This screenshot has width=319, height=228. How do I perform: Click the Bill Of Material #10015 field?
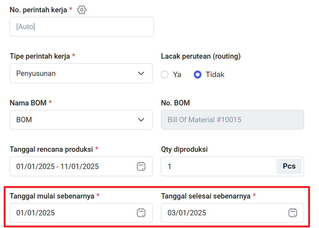click(x=232, y=120)
